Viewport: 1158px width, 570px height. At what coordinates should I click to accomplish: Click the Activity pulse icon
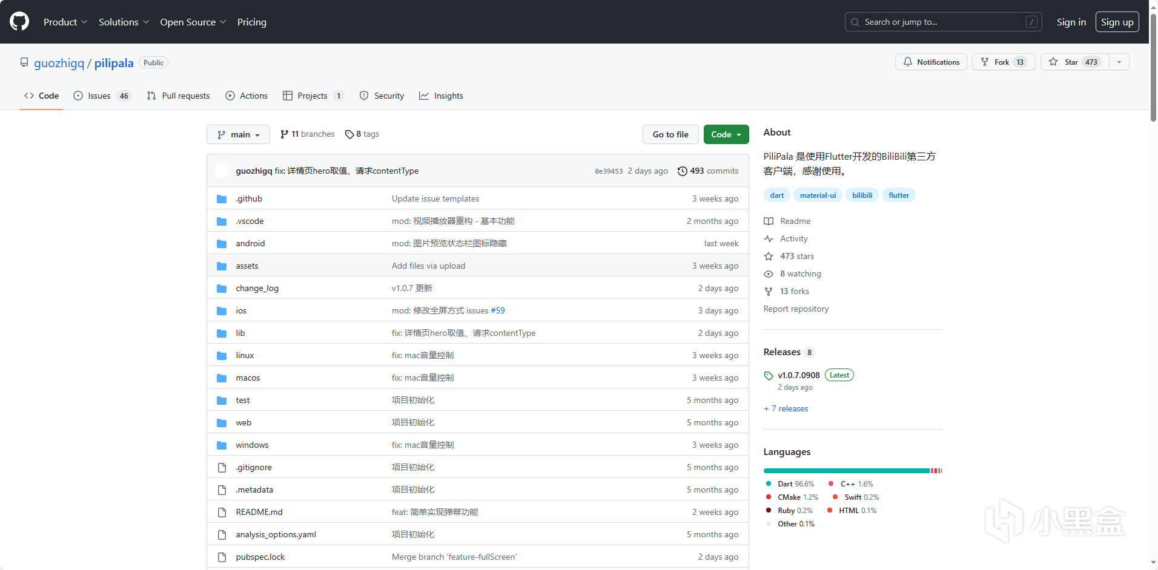pyautogui.click(x=769, y=239)
